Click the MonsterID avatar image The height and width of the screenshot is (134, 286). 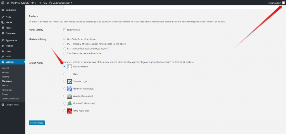(x=70, y=103)
